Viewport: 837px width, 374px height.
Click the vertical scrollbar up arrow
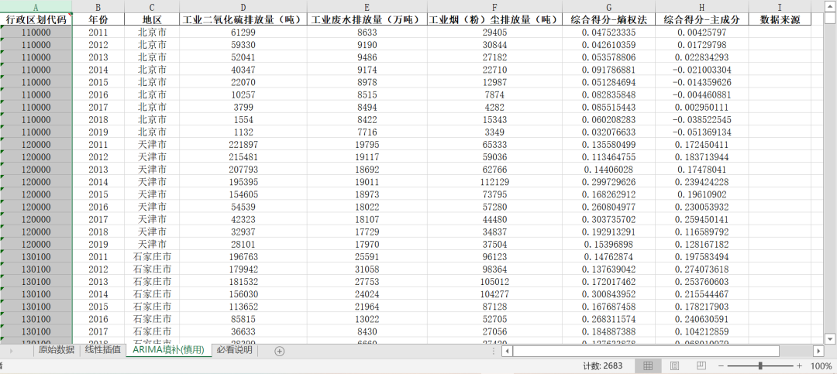tap(830, 6)
